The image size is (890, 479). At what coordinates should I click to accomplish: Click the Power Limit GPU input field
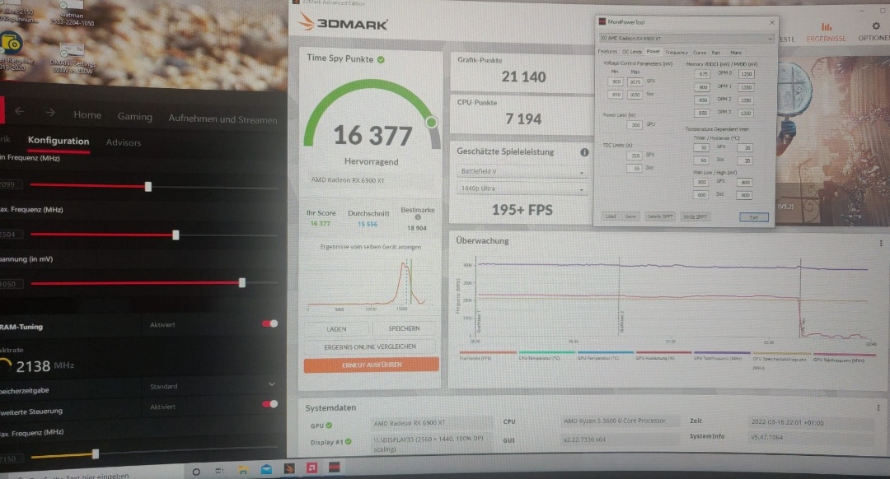click(x=635, y=125)
